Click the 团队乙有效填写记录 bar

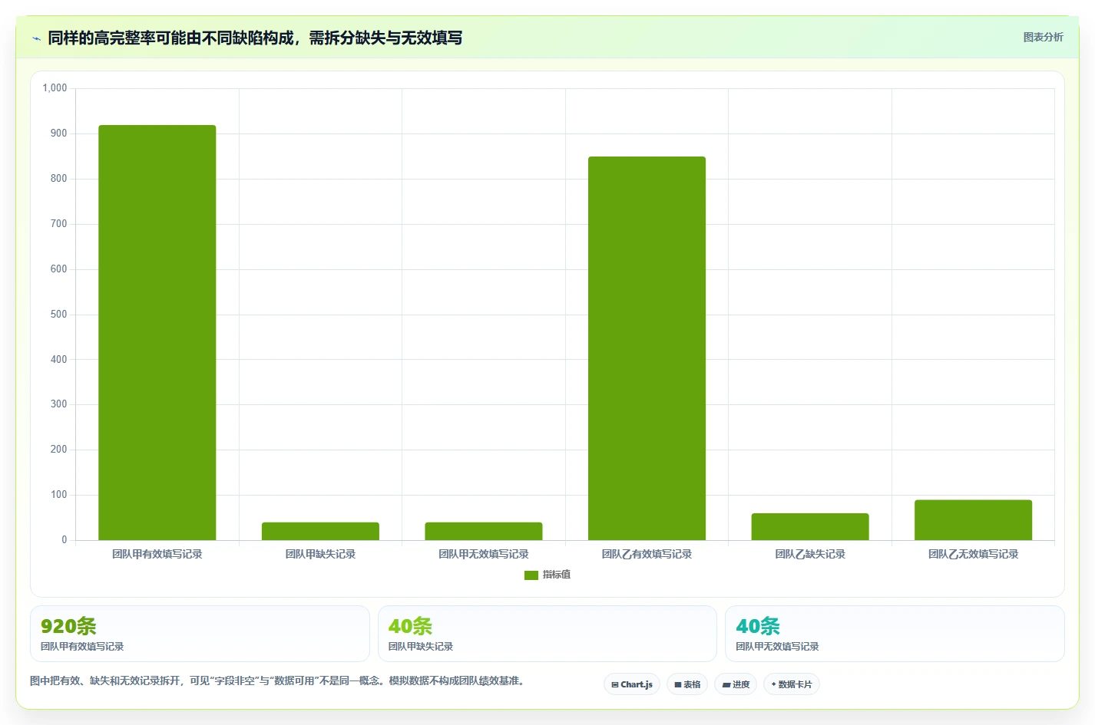click(x=647, y=348)
